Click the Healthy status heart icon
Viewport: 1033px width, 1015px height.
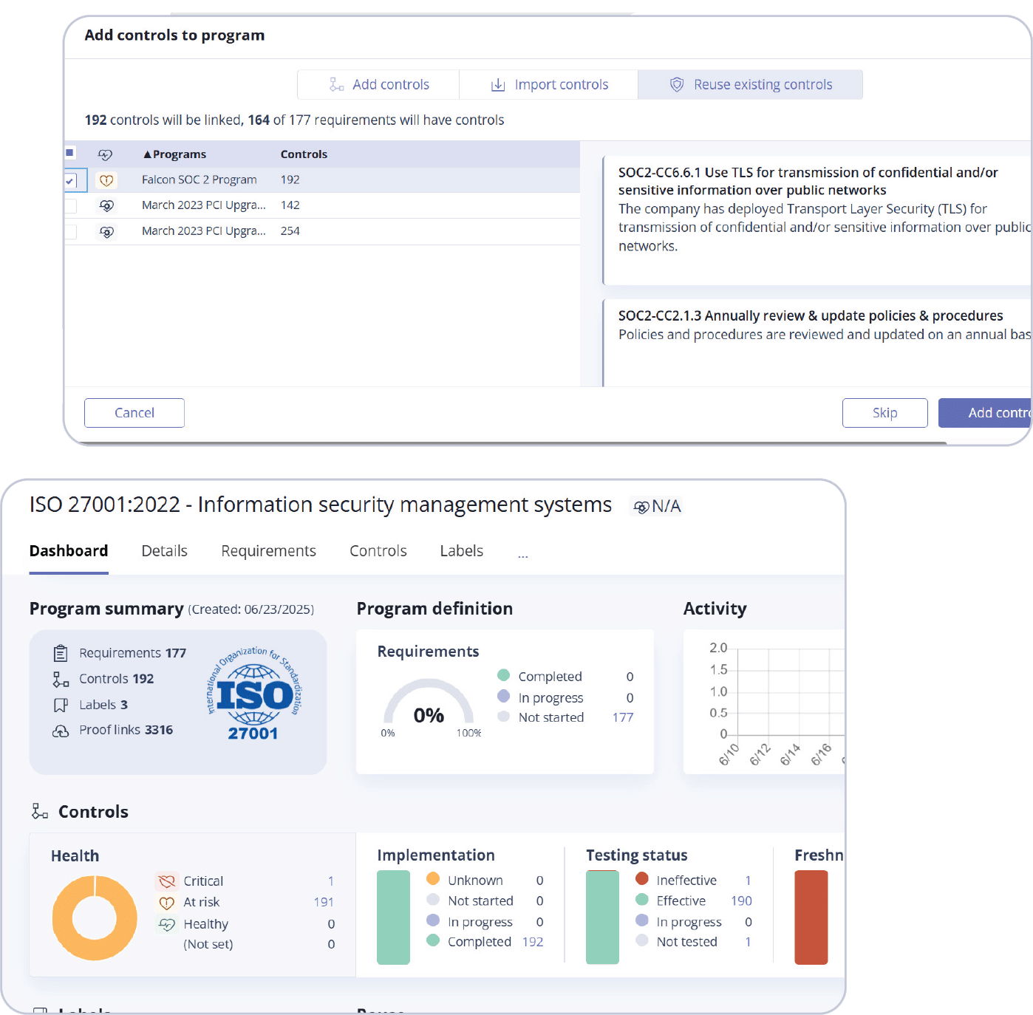(x=167, y=924)
